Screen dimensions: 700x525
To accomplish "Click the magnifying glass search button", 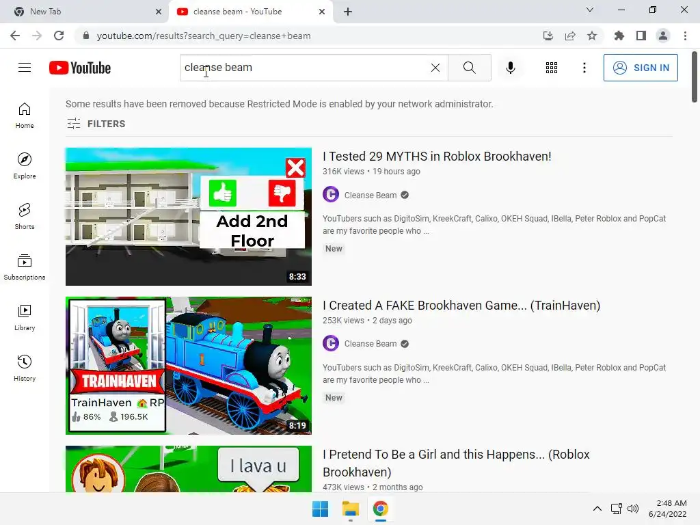I will (469, 68).
